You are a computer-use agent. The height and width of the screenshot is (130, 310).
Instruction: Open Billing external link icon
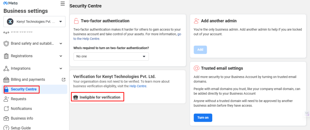(63, 80)
